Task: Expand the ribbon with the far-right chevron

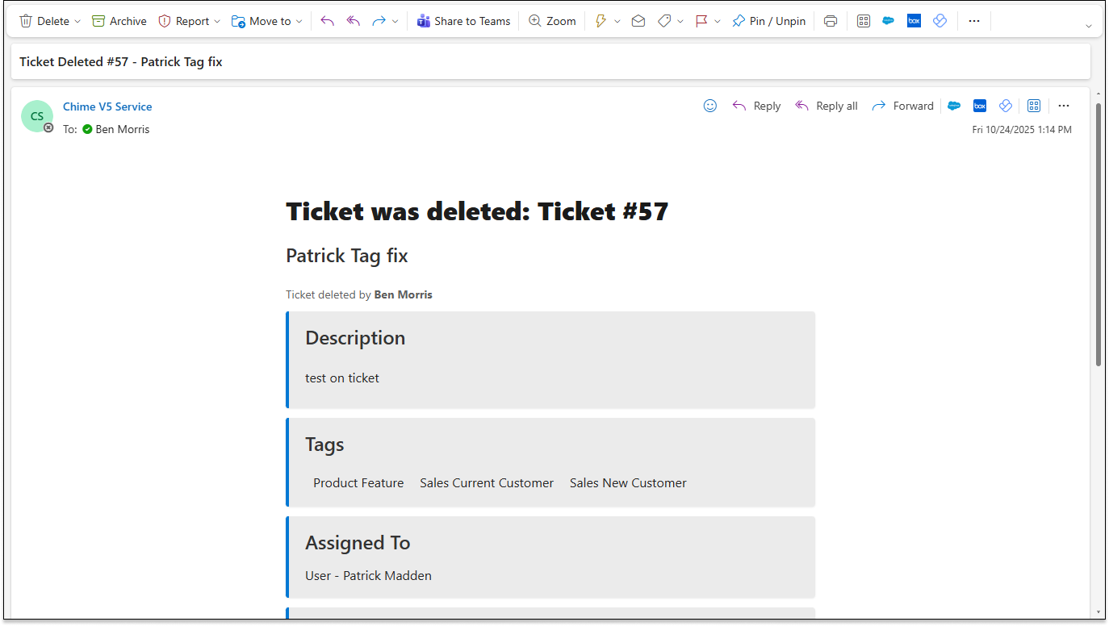Action: (x=1088, y=26)
